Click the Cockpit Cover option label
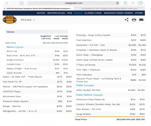 click(x=14, y=64)
